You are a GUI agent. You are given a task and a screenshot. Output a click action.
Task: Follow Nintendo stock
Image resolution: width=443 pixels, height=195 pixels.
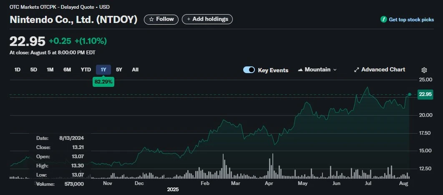(161, 19)
